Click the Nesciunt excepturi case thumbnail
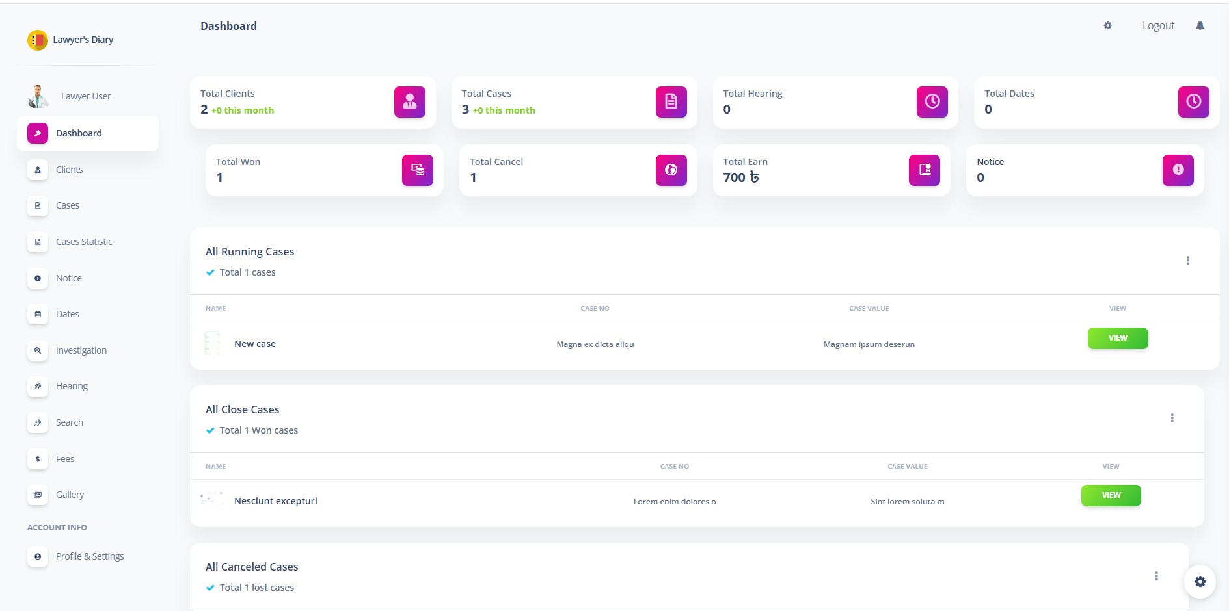This screenshot has height=611, width=1229. pos(211,499)
